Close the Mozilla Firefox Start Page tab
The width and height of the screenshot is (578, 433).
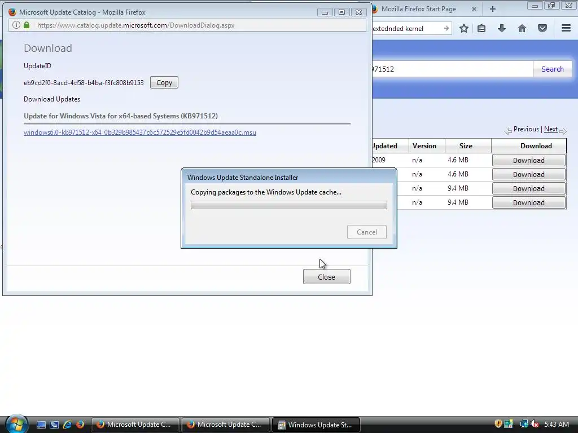tap(474, 9)
